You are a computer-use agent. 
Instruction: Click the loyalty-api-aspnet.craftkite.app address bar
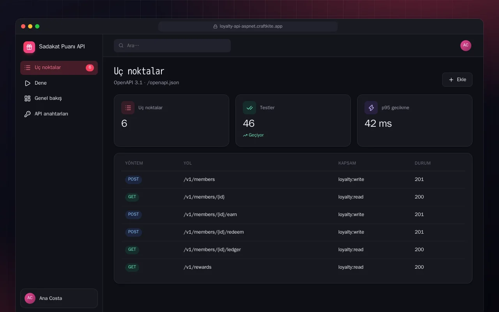pos(248,27)
